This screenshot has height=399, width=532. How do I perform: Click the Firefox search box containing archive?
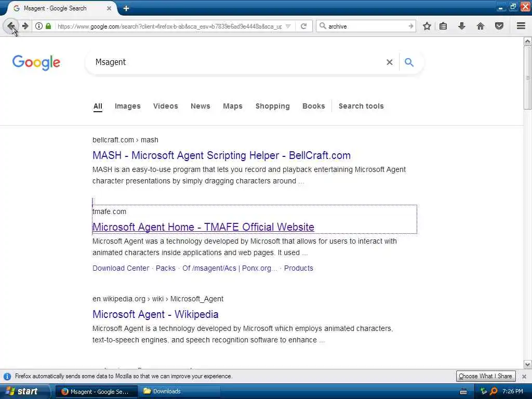pos(366,26)
